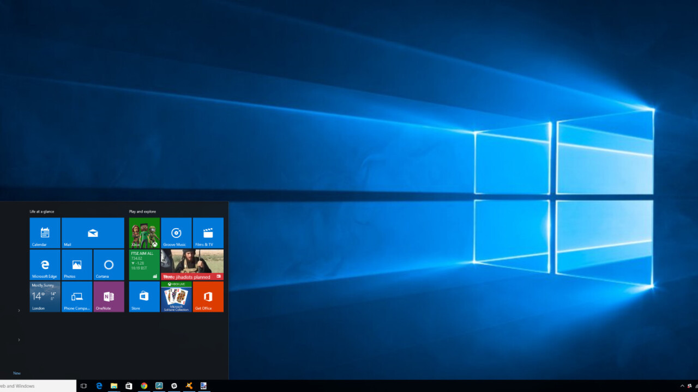The width and height of the screenshot is (698, 392).
Task: Open the Microsoft Edge tile
Action: (x=45, y=265)
